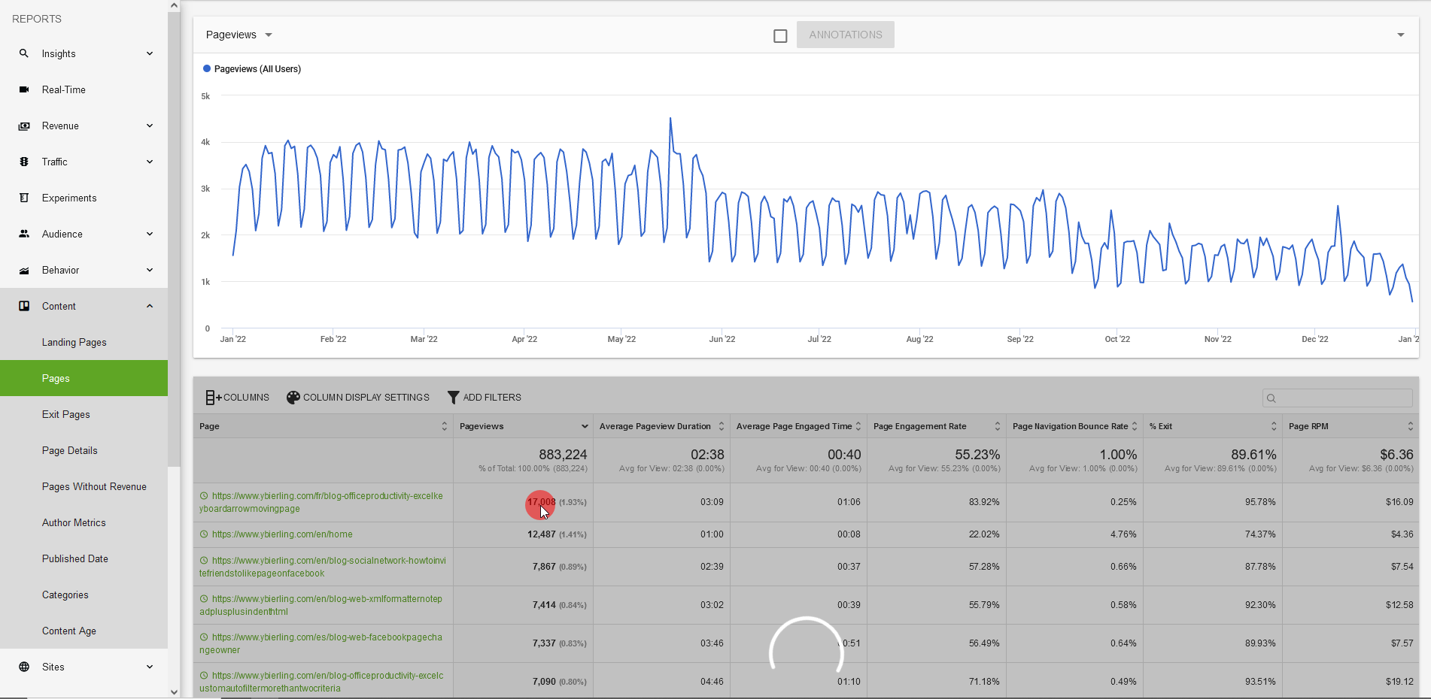Screen dimensions: 1431x699
Task: Switch to the Landing Pages report
Action: point(74,342)
